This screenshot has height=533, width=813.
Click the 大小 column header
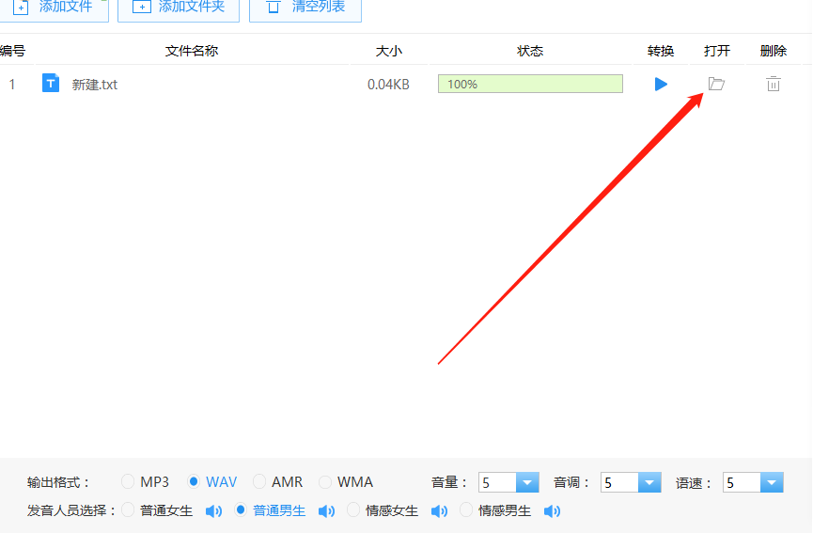point(389,51)
